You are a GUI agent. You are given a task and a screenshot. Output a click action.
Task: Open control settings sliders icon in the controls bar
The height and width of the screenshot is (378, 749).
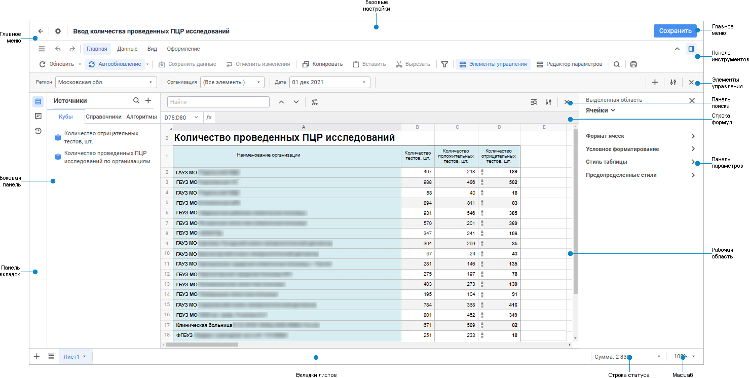(673, 82)
